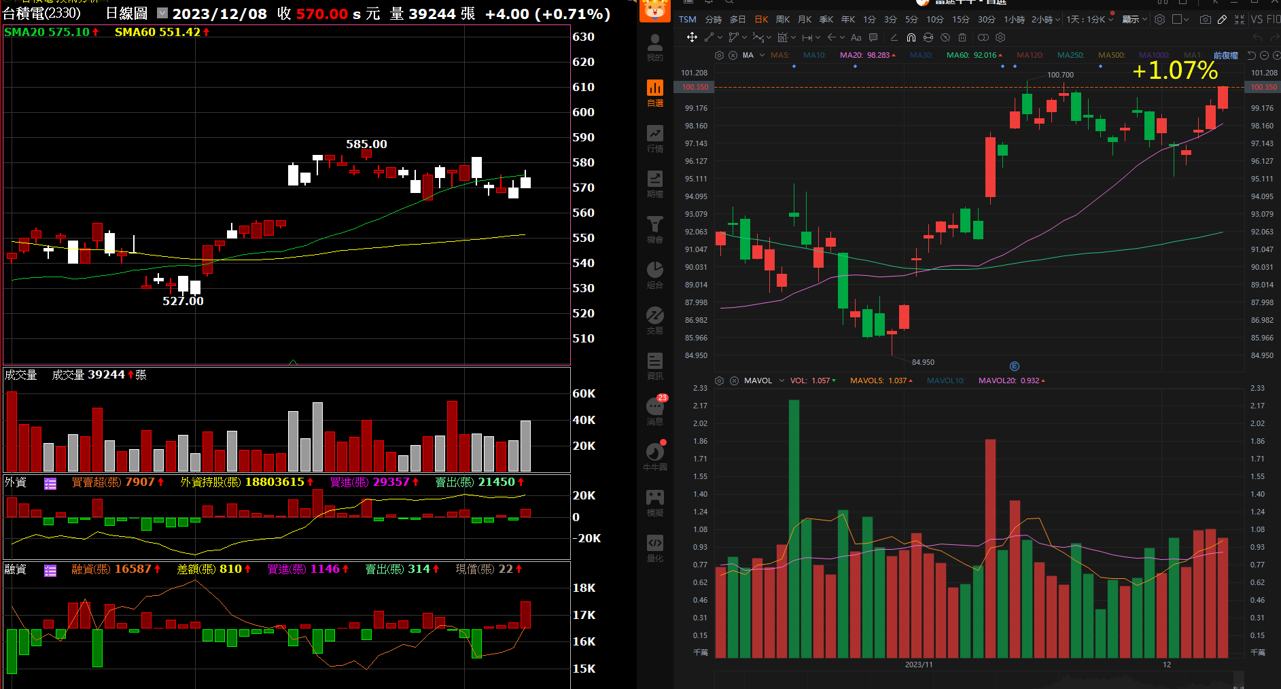
Task: Delete drawings with the trash icon
Action: [962, 37]
